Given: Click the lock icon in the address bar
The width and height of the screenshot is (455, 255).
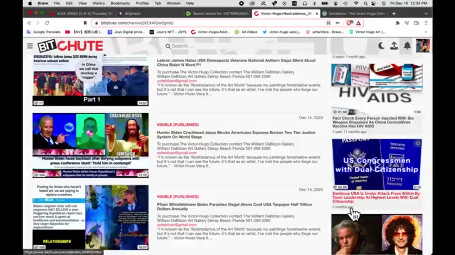Looking at the screenshot, I should [96, 23].
